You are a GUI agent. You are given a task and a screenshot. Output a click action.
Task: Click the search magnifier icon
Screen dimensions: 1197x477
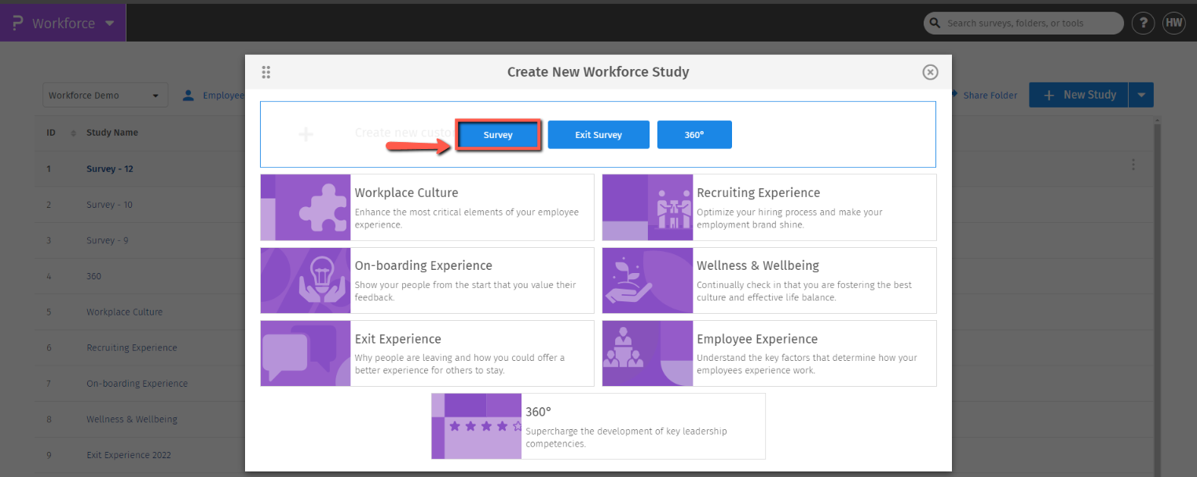(935, 23)
